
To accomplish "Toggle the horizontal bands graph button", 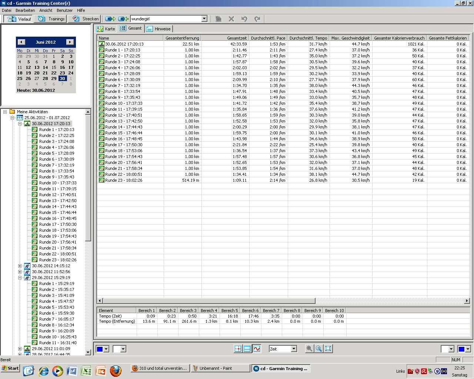I will click(x=247, y=349).
